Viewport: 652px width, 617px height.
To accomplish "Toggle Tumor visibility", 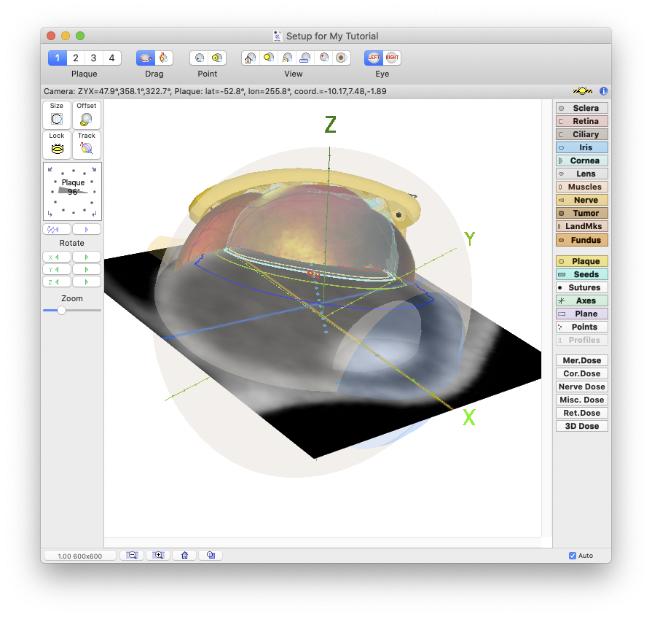I will click(582, 213).
